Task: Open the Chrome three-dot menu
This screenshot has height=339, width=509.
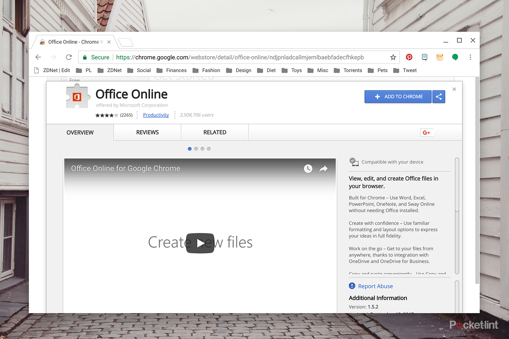Action: 470,57
